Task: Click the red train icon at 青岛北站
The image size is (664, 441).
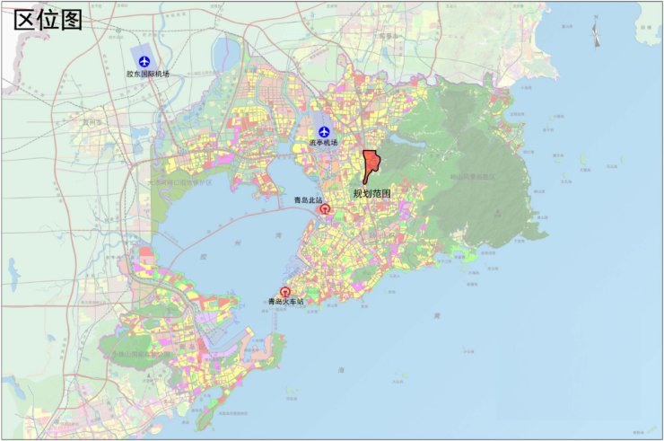Action: (x=325, y=208)
